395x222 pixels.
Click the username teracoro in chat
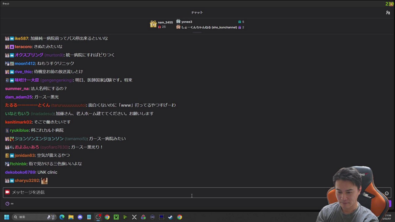coord(23,47)
